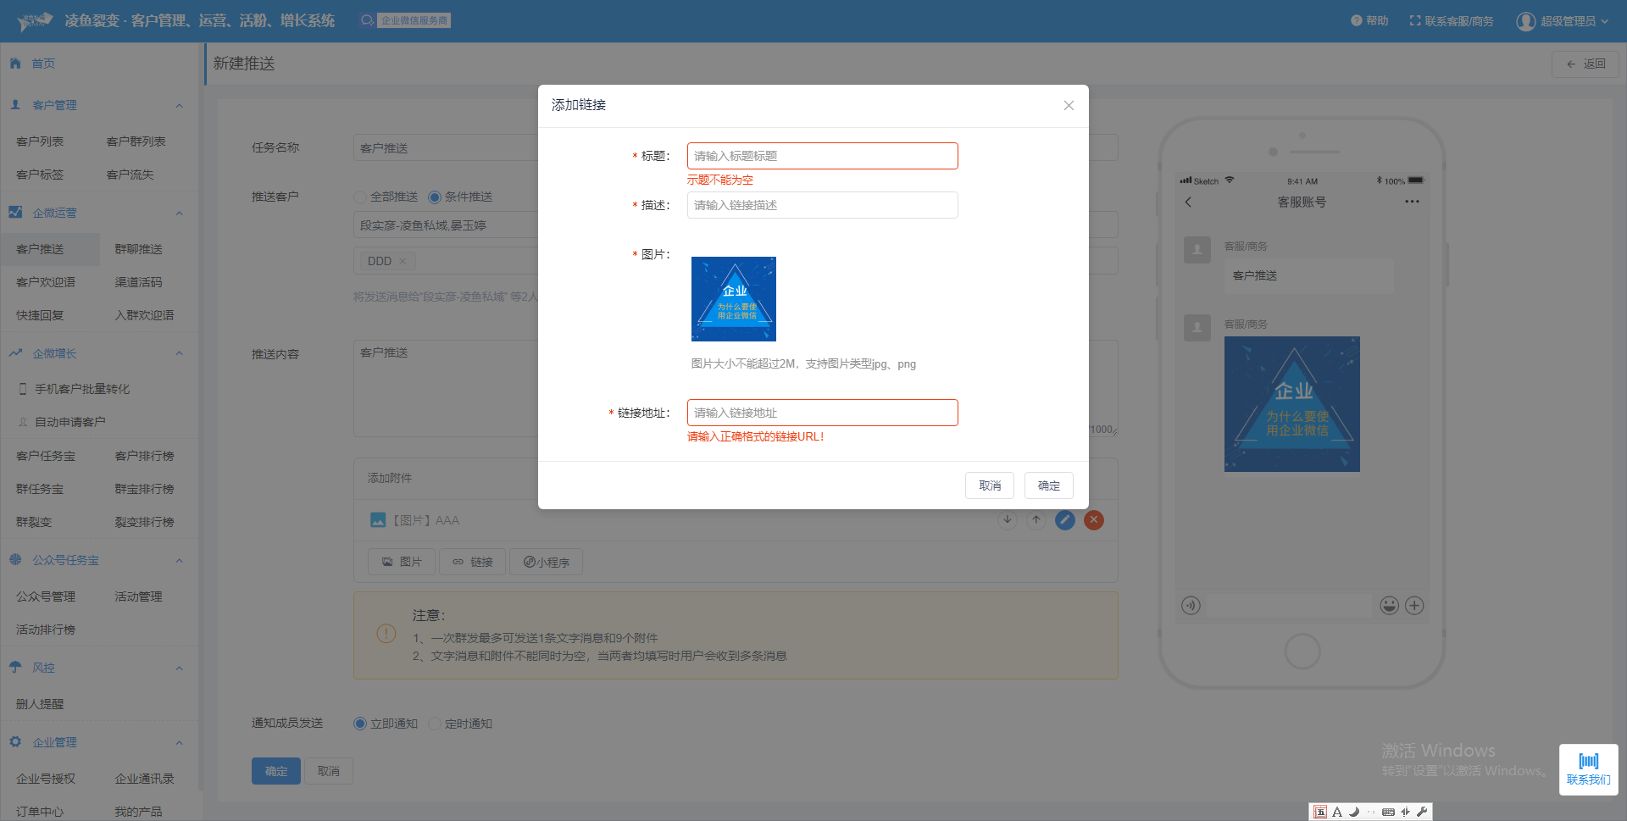Click the red delete icon for attachment AAA
Screen dimensions: 1627x821
click(1093, 520)
